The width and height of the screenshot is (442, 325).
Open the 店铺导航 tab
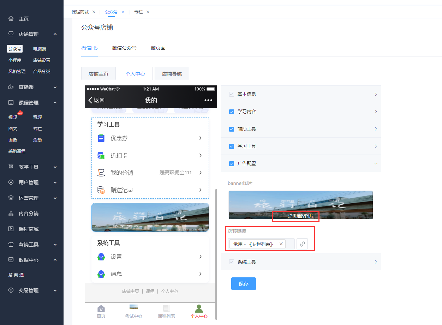[x=172, y=73]
